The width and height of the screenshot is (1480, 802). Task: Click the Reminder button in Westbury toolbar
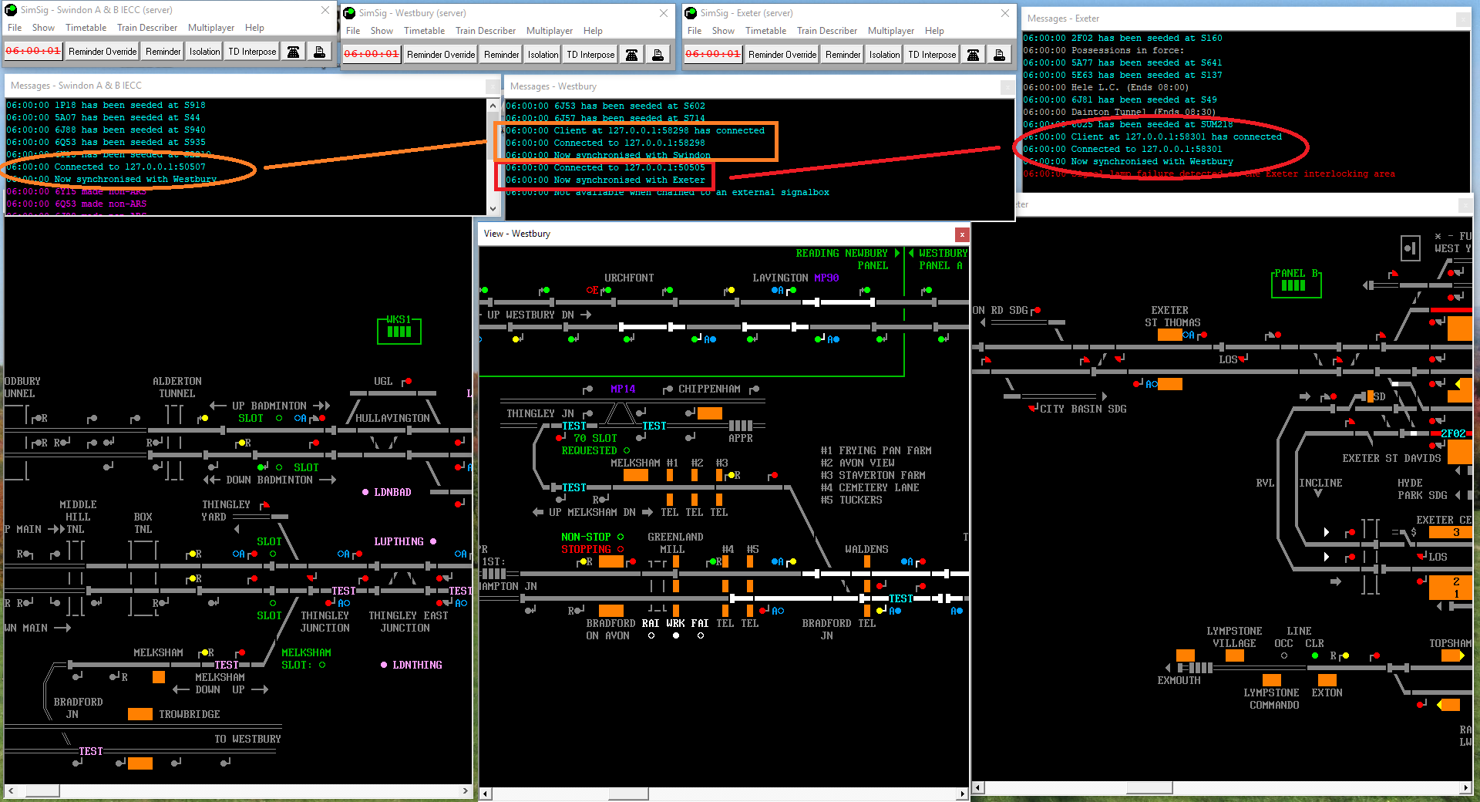point(502,55)
